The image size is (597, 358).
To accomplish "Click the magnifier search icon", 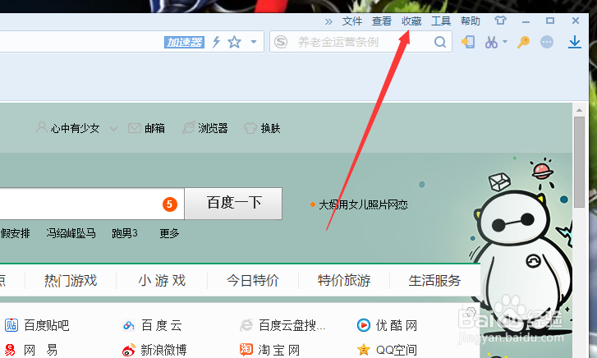I will (x=440, y=42).
